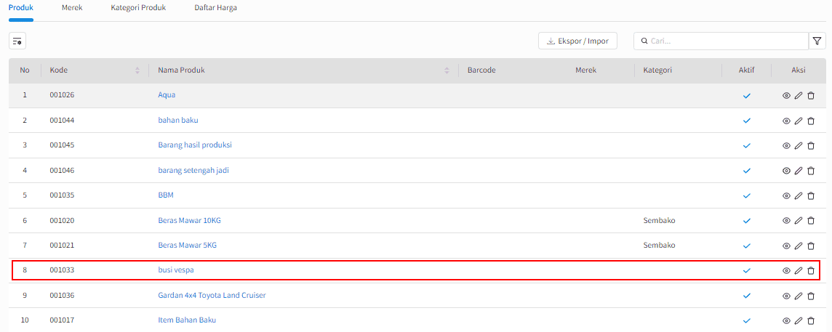Screen dimensions: 832x332
Task: Delete the Aqua product via trash icon
Action: click(x=811, y=95)
